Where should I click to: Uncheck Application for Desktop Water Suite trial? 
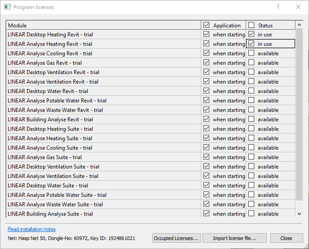click(206, 185)
